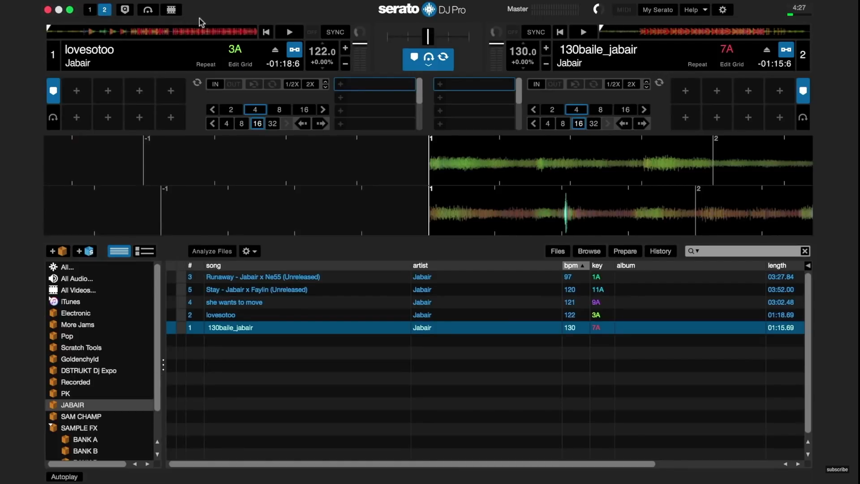Image resolution: width=860 pixels, height=484 pixels.
Task: Open the library settings gear dropdown
Action: (249, 251)
